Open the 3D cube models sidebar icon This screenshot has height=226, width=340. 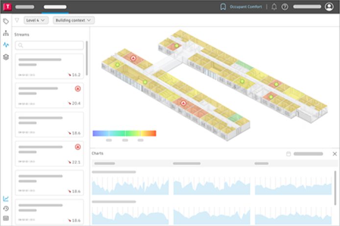coord(6,57)
